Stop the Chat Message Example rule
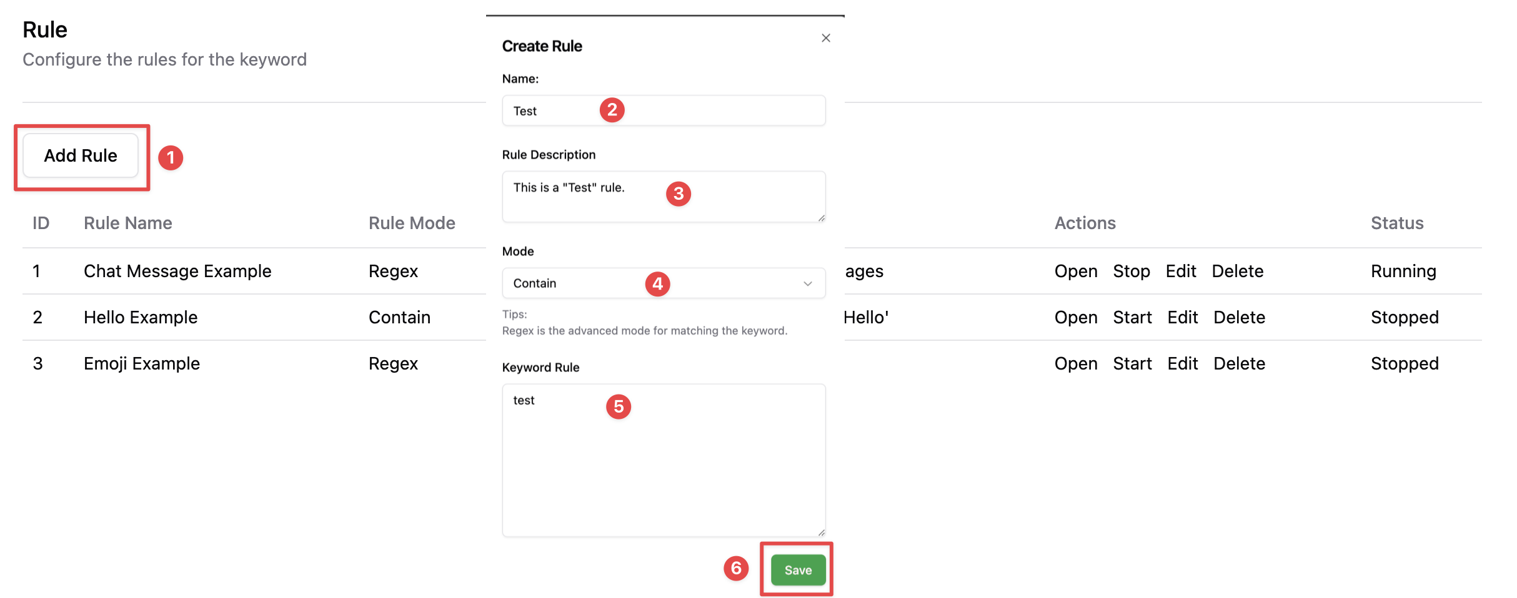 pyautogui.click(x=1132, y=271)
